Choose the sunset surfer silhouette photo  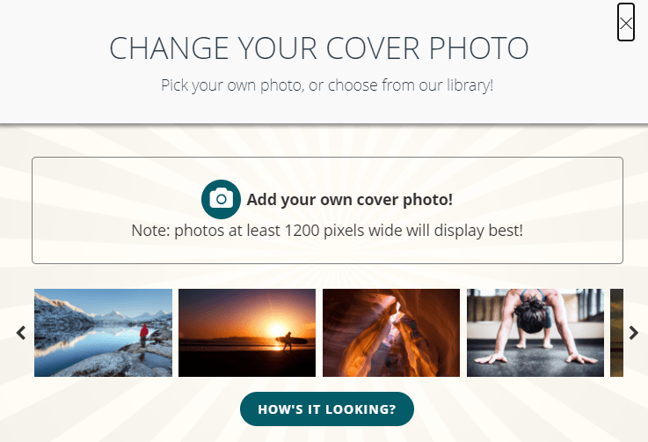click(x=247, y=333)
